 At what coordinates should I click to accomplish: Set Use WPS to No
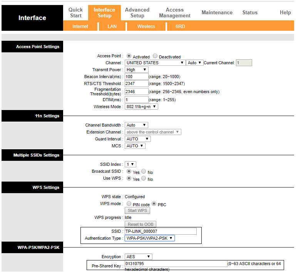144,179
